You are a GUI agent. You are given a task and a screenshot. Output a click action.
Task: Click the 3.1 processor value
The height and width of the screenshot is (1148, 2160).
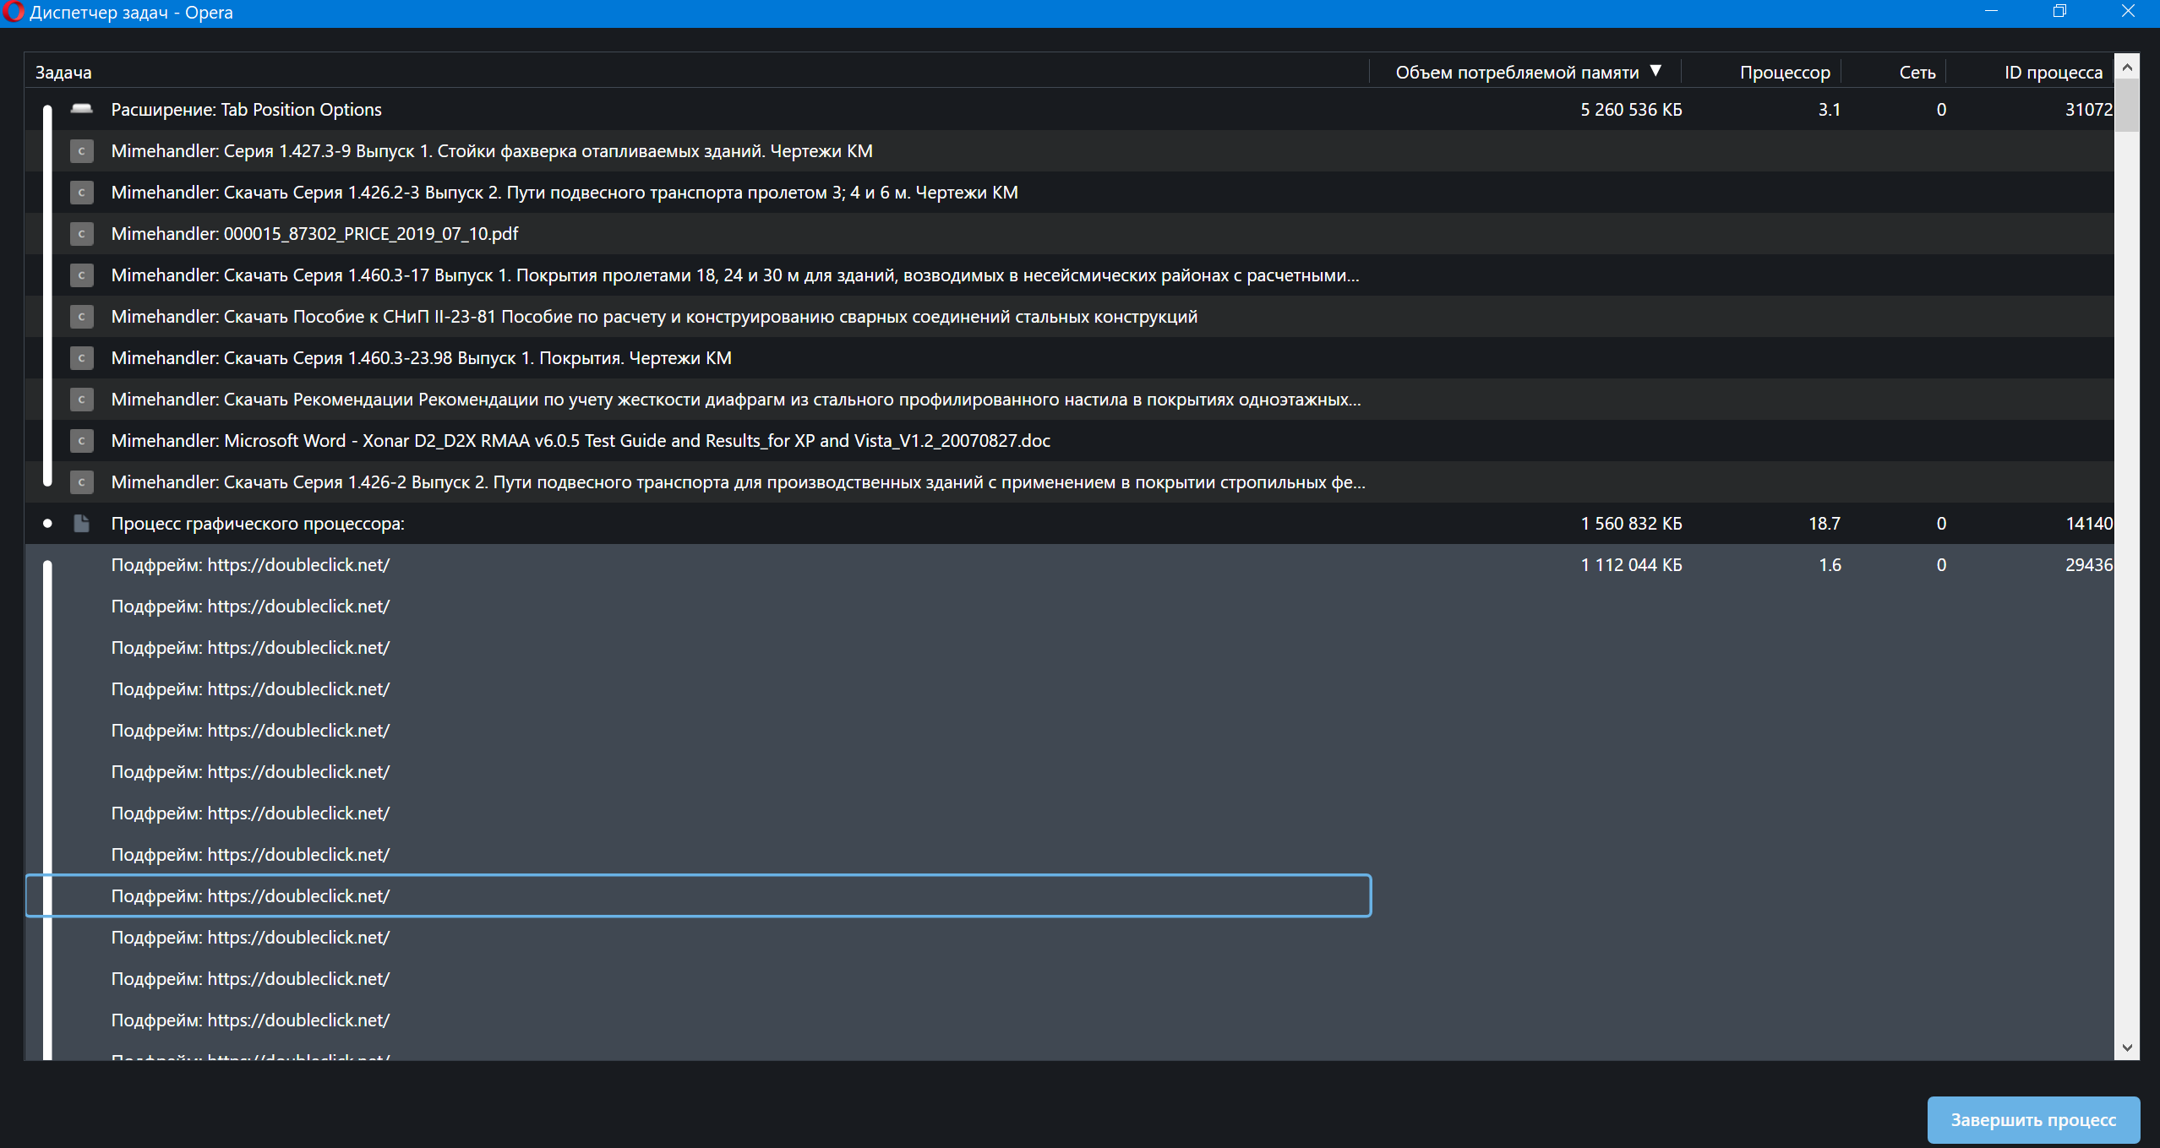coord(1829,110)
